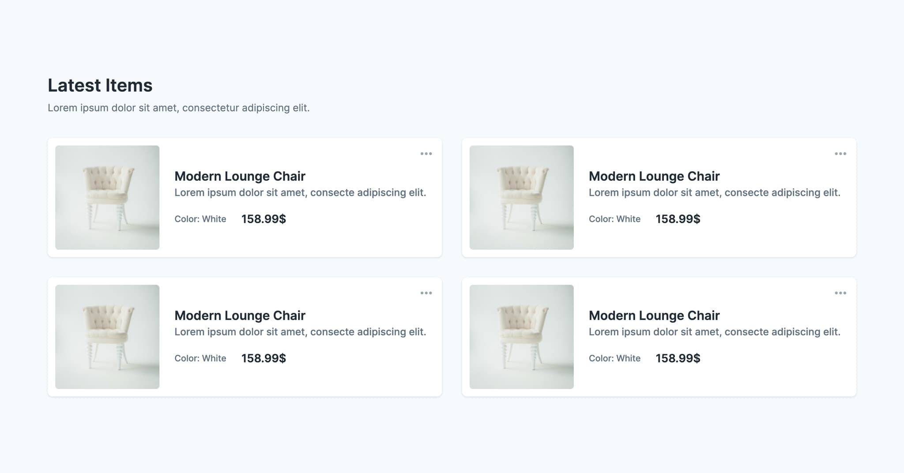The image size is (904, 473).
Task: Open the three-dot menu on the bottom-left card
Action: point(426,293)
